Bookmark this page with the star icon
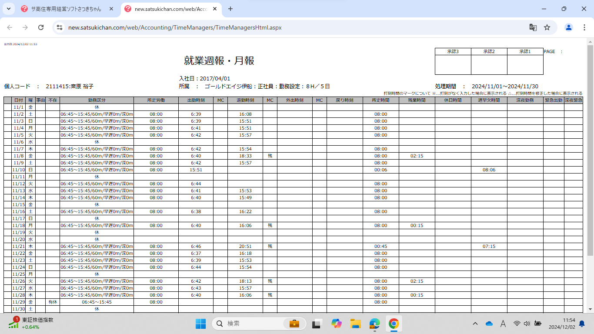Screen dimensions: 594x334 point(547,27)
